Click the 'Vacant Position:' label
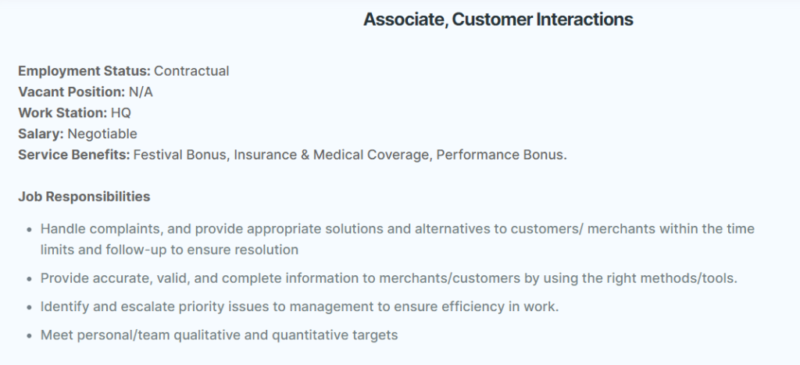The height and width of the screenshot is (365, 800). point(71,92)
